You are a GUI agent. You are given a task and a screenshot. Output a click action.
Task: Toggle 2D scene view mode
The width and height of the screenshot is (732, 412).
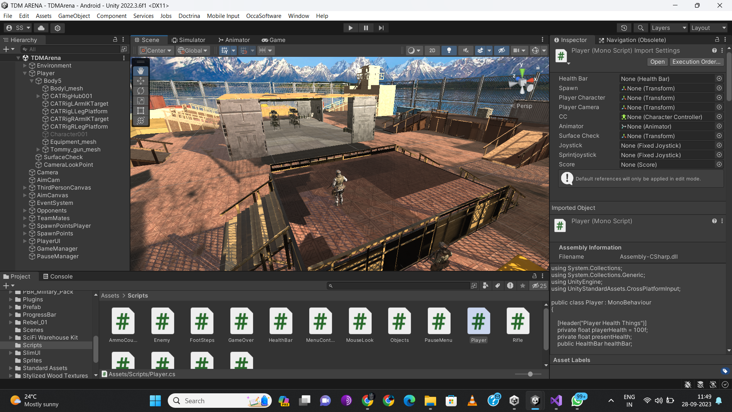432,50
